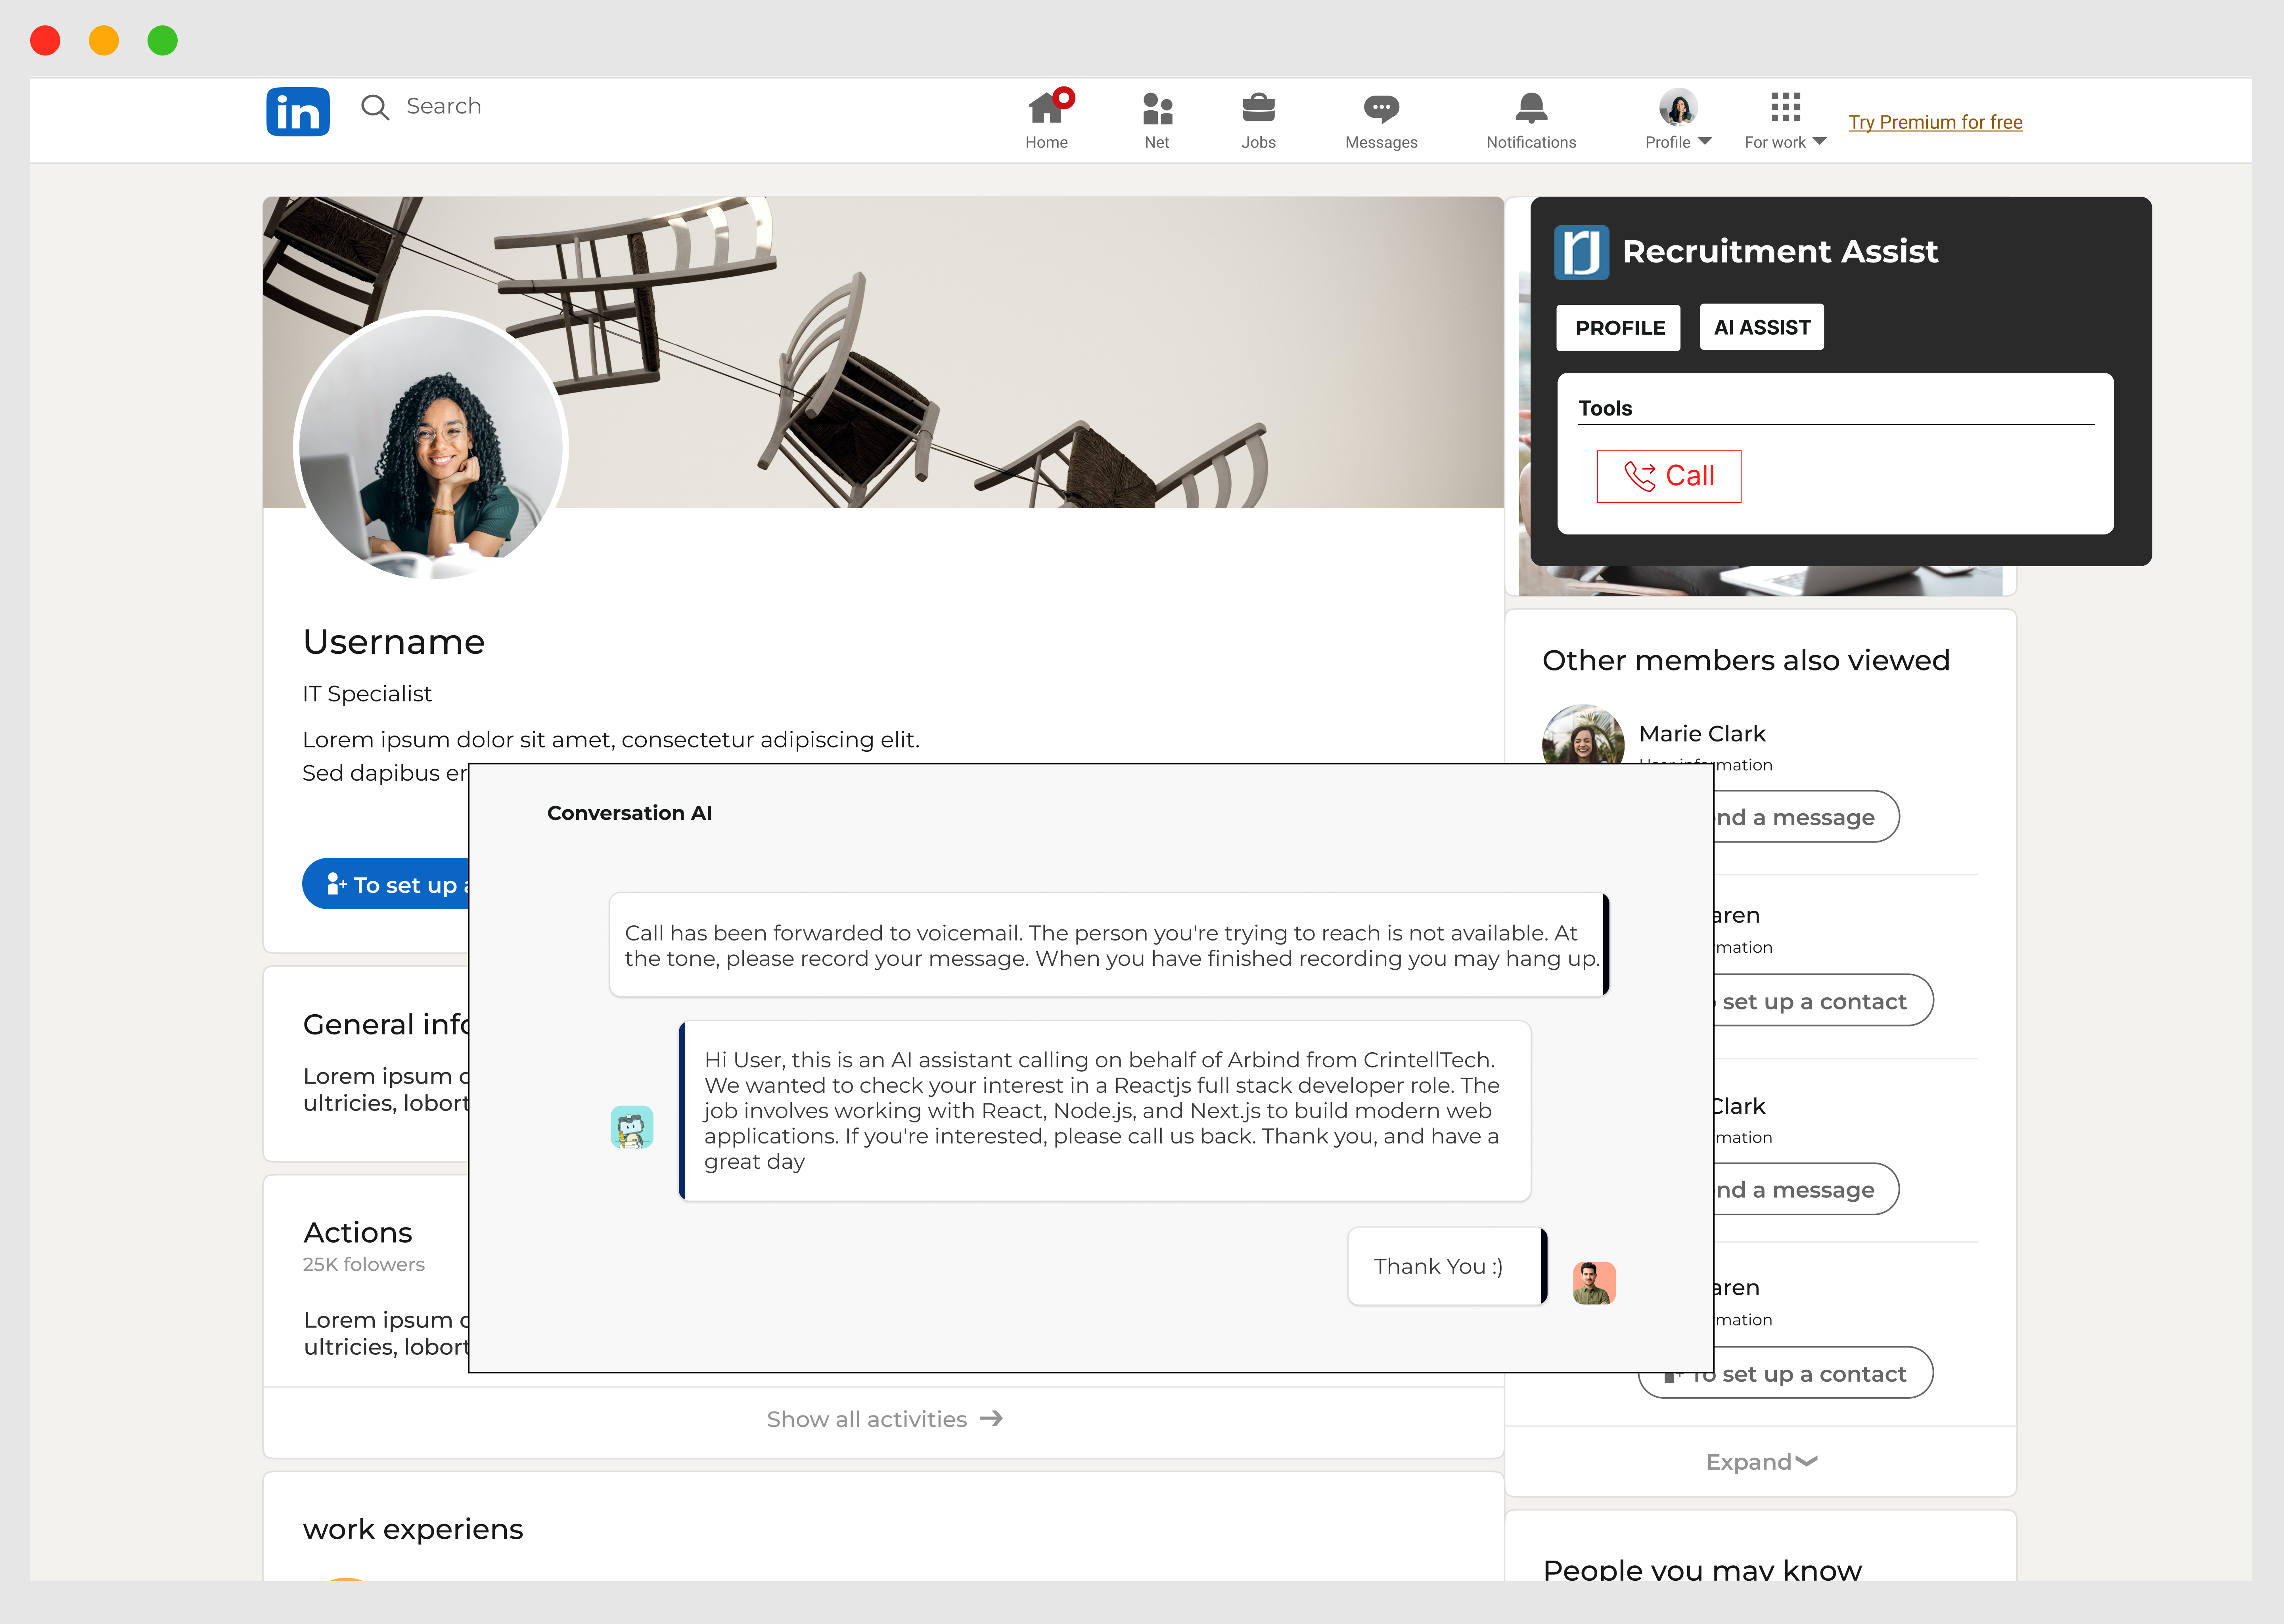Expand the other members list
The width and height of the screenshot is (2284, 1624).
click(1760, 1462)
